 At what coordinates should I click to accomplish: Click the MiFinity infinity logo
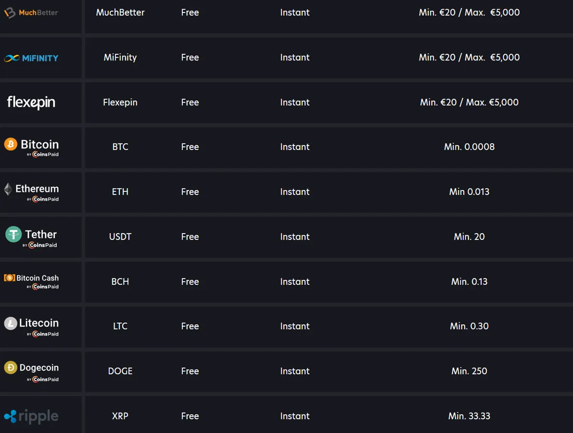[12, 58]
